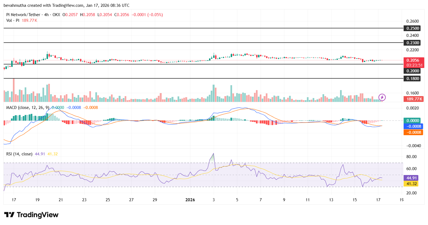Click the orange -0.0008 signal axis label

click(x=413, y=132)
